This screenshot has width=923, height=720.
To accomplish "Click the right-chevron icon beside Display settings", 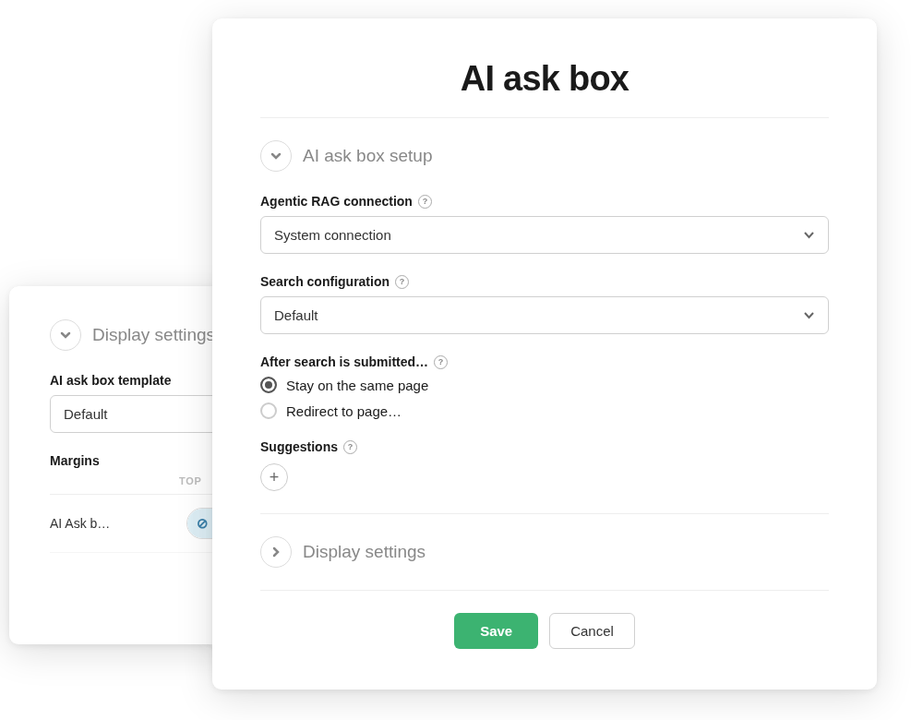I will pos(276,552).
